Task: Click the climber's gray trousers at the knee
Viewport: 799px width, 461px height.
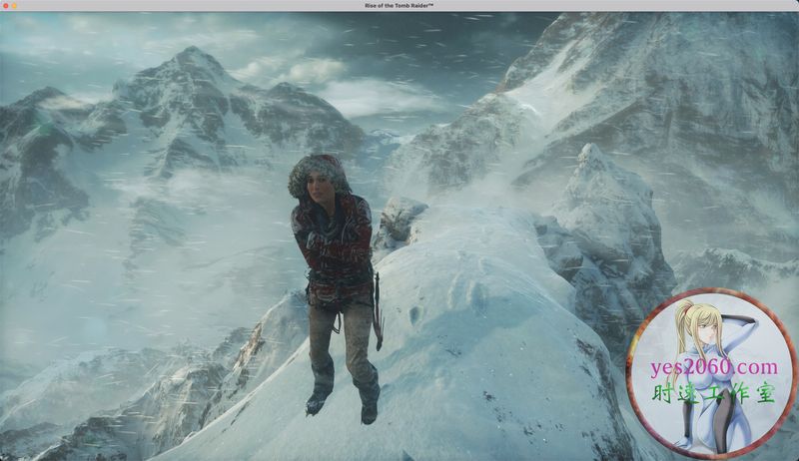Action: (325, 339)
